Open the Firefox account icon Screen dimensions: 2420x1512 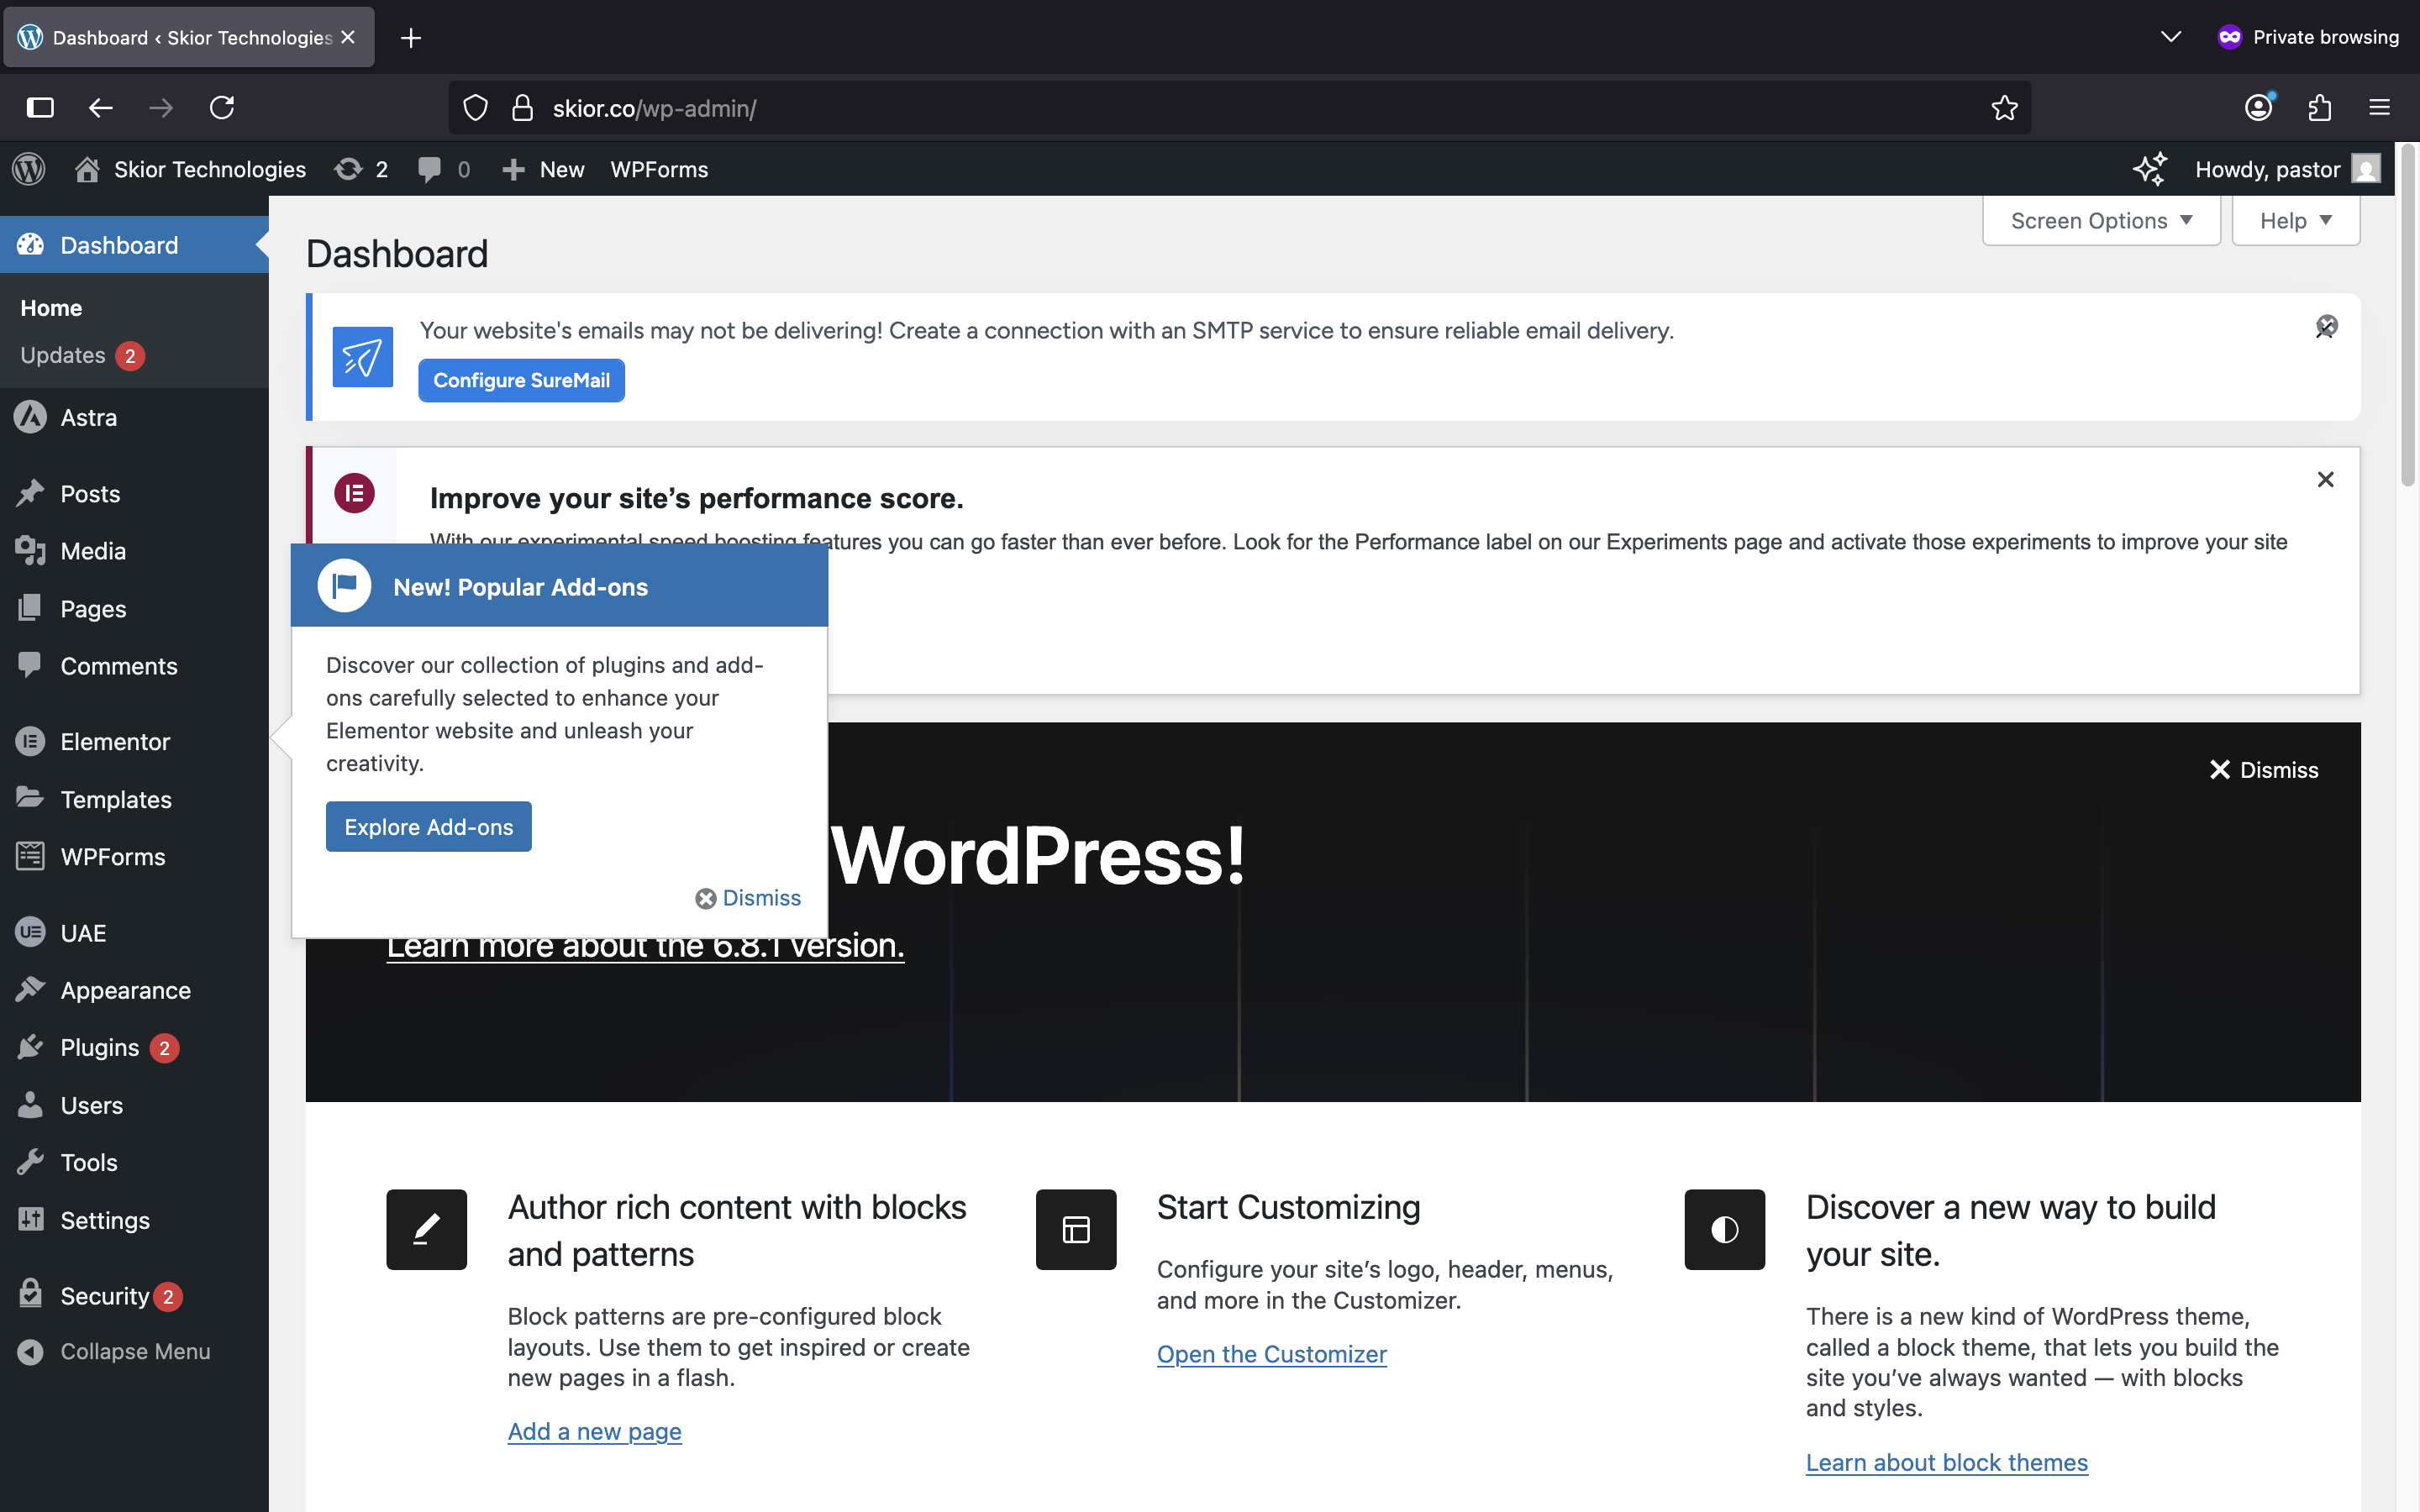click(2259, 108)
